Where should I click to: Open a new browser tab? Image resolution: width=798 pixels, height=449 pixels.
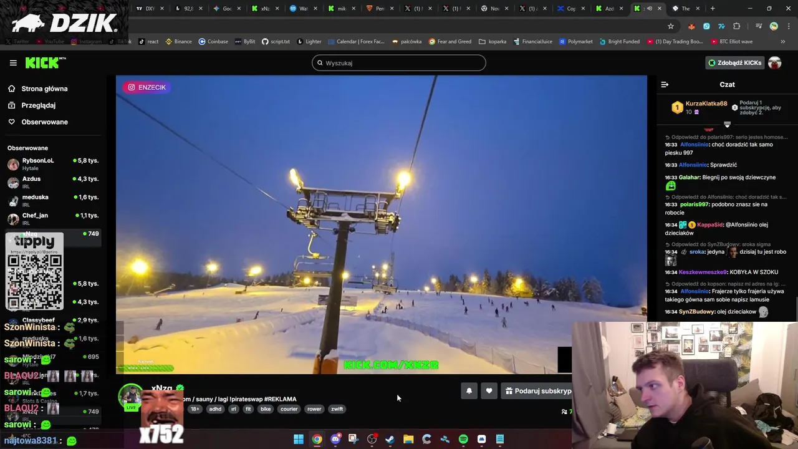coord(713,9)
